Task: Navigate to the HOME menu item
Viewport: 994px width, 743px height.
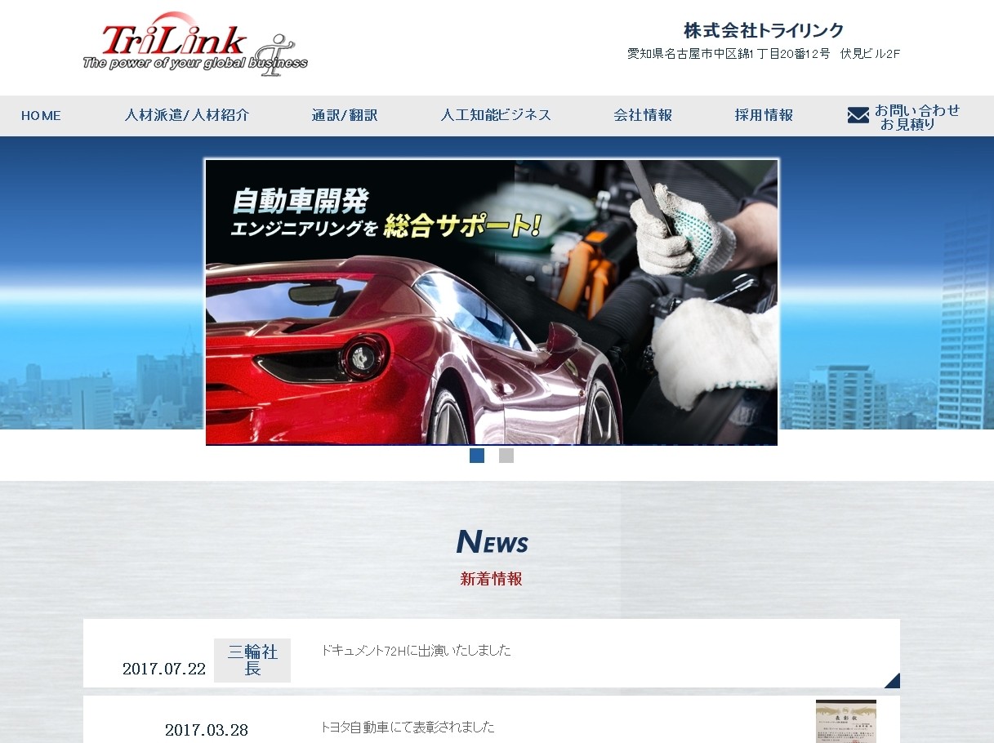Action: pos(41,115)
